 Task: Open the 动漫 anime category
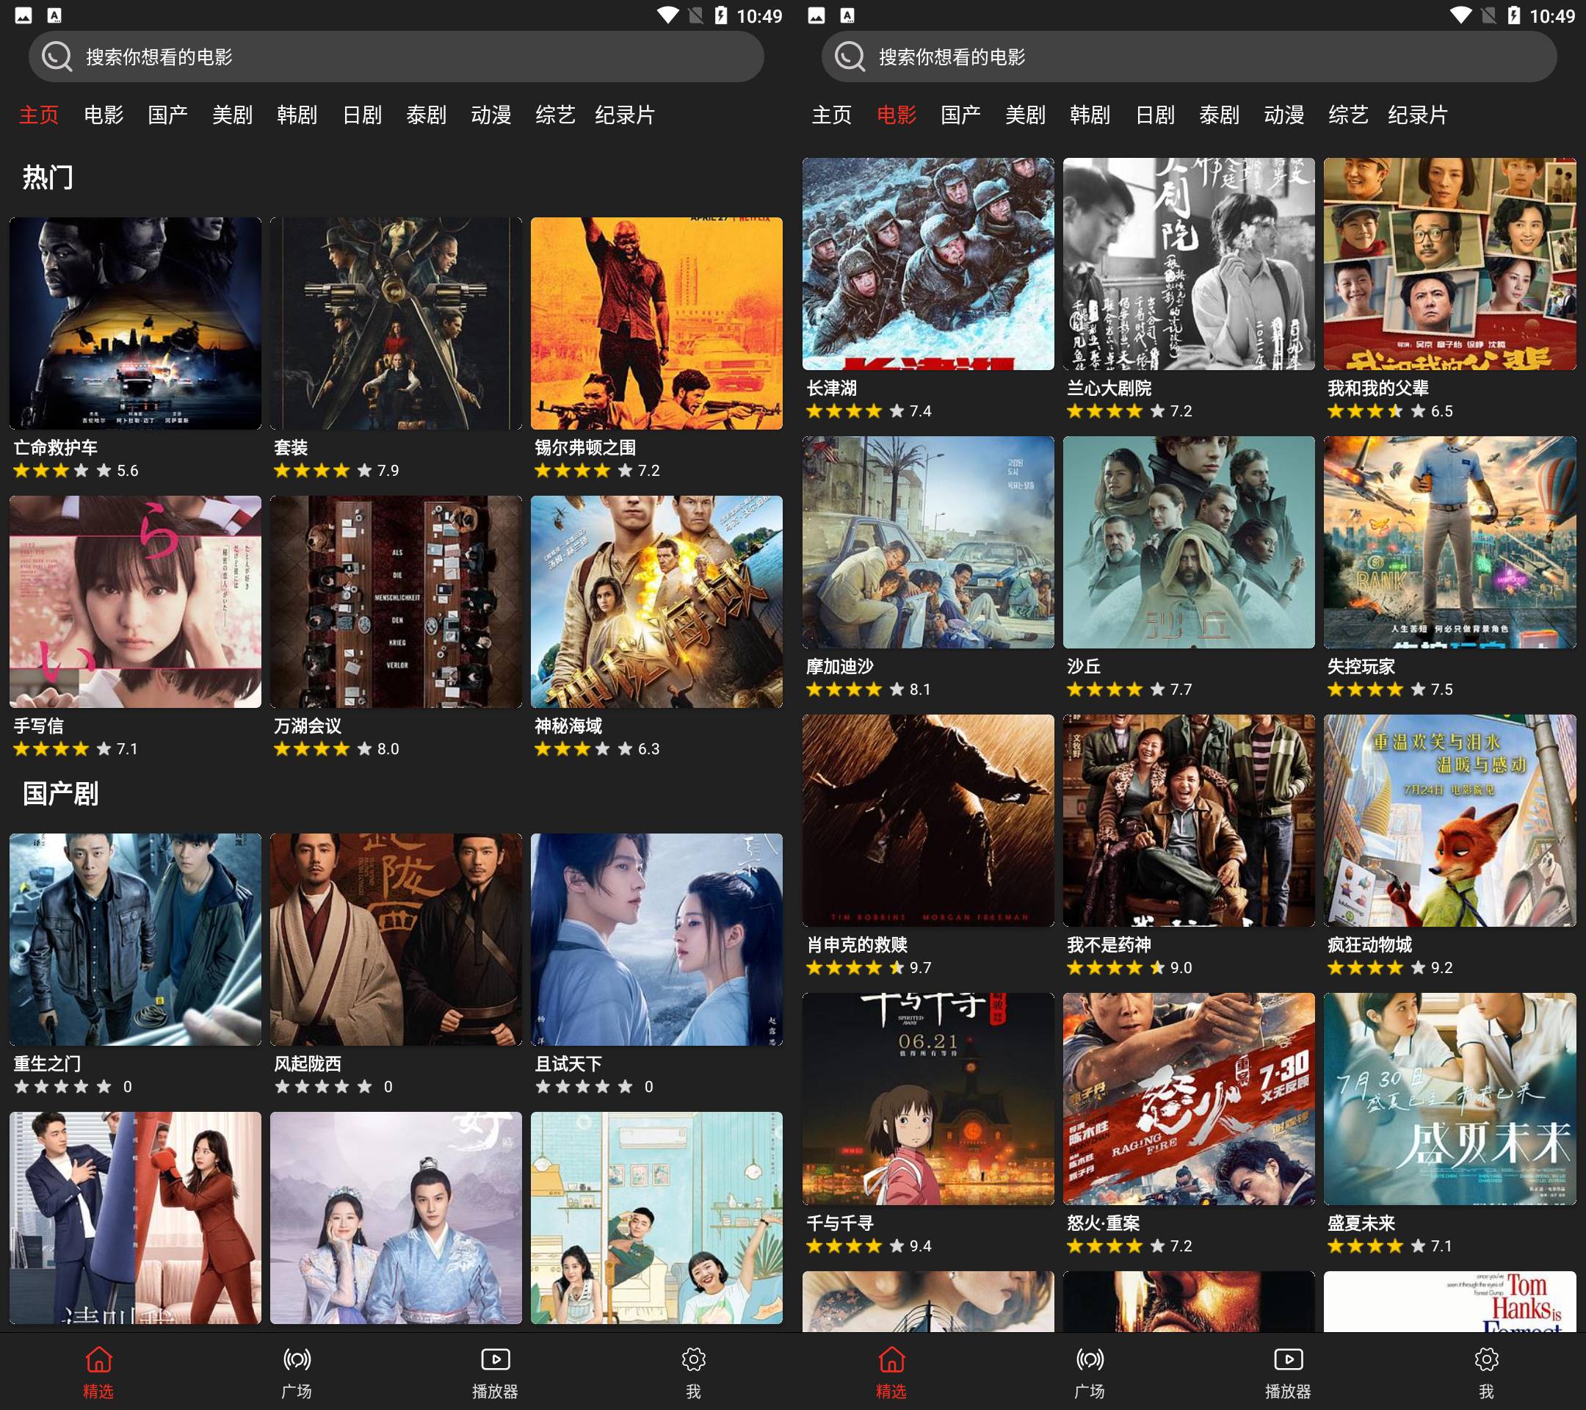tap(492, 114)
